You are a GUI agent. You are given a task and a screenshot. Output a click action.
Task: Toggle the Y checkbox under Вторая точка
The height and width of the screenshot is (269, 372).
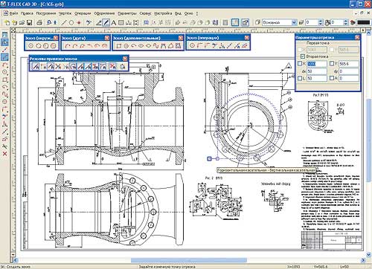(x=332, y=64)
